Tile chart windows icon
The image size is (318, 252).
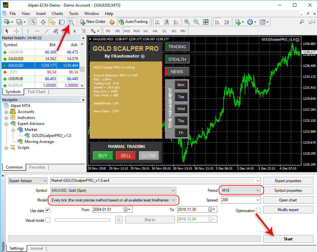pyautogui.click(x=206, y=22)
